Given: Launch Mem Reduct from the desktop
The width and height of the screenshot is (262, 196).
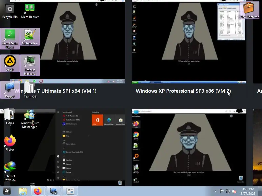Looking at the screenshot, I should 30,10.
